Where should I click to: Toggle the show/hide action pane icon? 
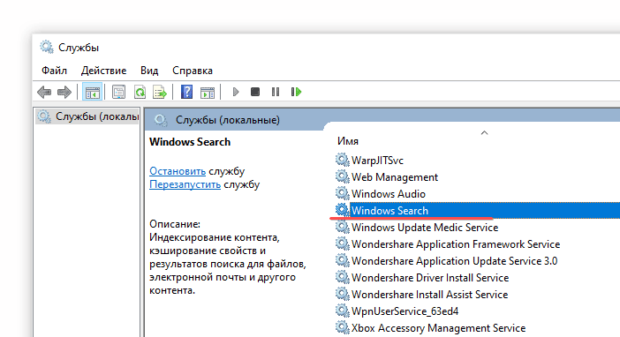(208, 92)
